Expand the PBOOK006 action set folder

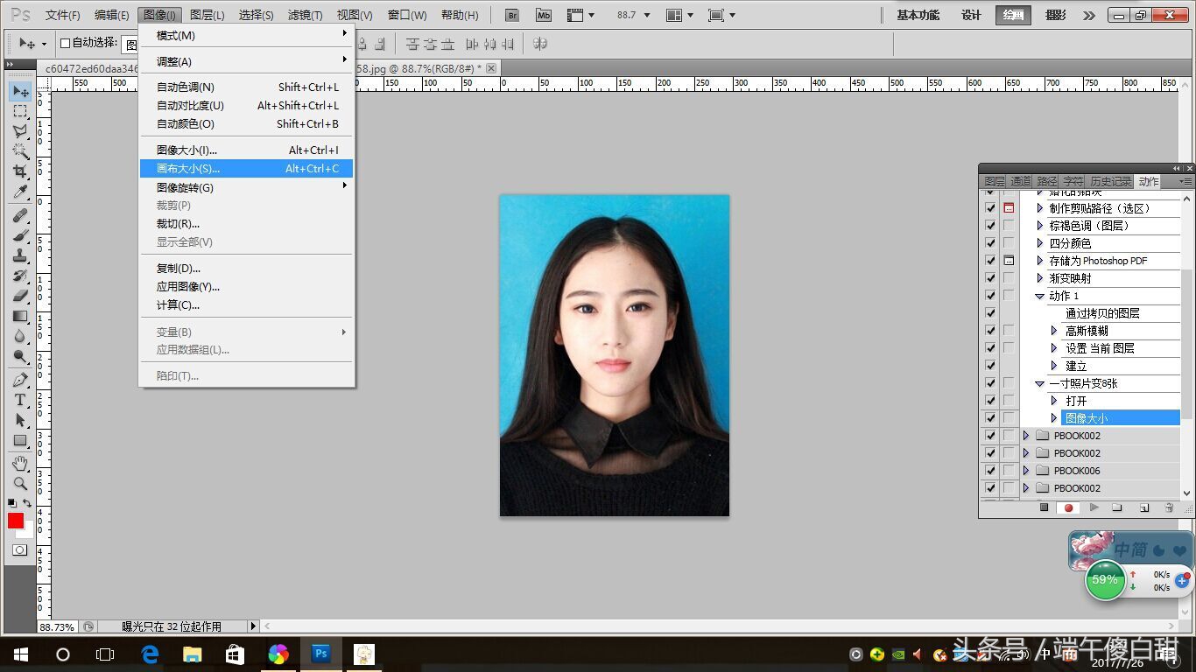tap(1026, 471)
